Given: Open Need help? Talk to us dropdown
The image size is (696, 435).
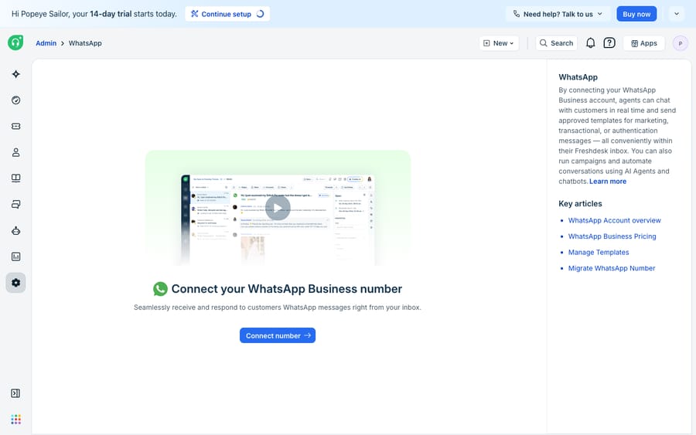Looking at the screenshot, I should pyautogui.click(x=558, y=14).
